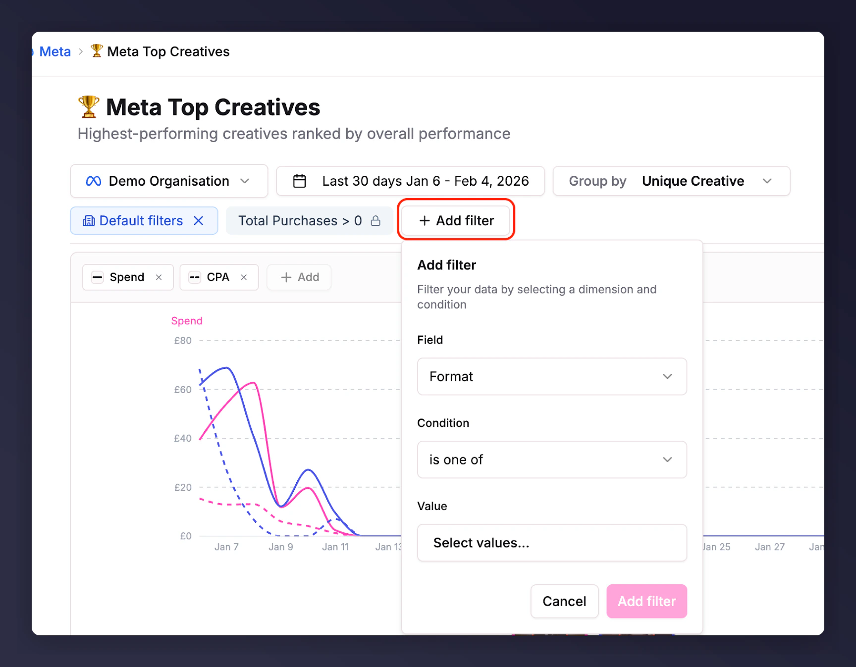The image size is (856, 667).
Task: Select the Spend metric chip
Action: pyautogui.click(x=128, y=277)
